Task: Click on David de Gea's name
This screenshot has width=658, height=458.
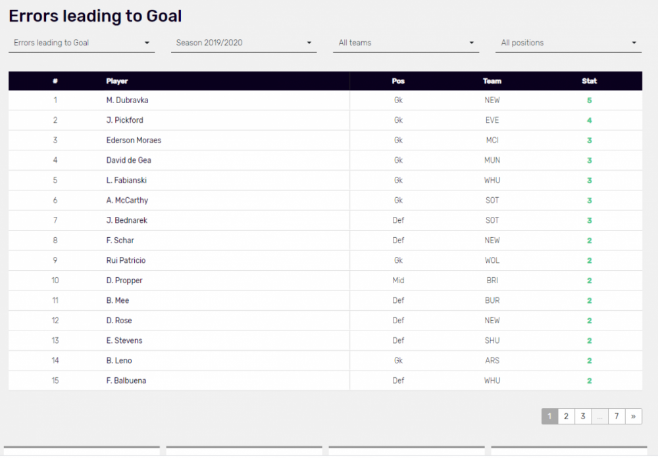Action: tap(129, 160)
